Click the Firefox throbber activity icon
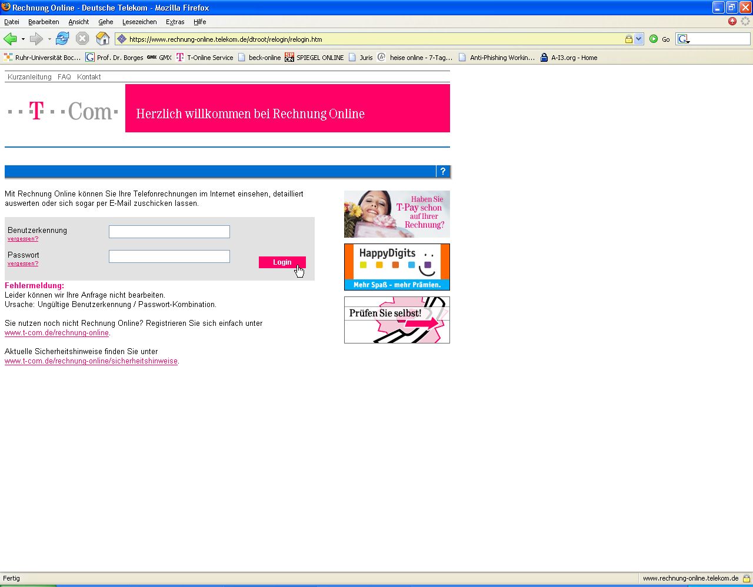 click(x=745, y=21)
